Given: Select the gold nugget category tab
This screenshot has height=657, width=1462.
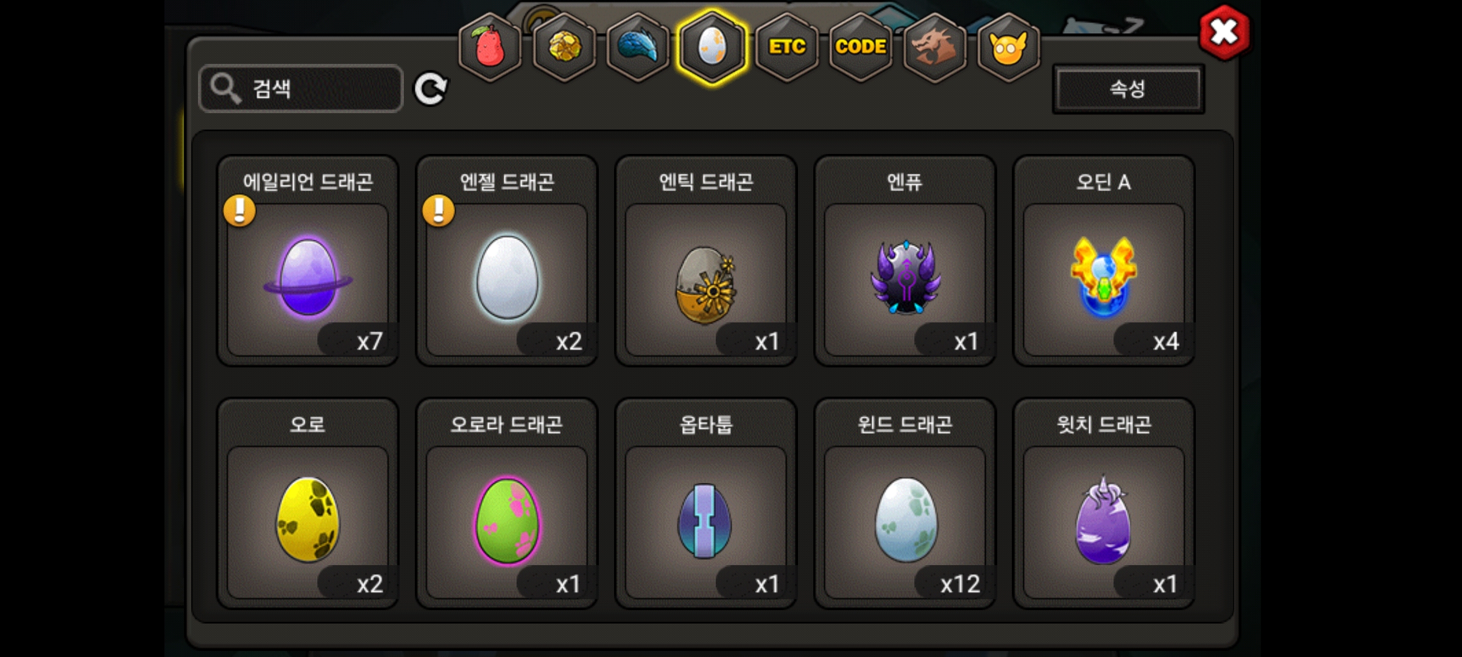Looking at the screenshot, I should pyautogui.click(x=565, y=47).
